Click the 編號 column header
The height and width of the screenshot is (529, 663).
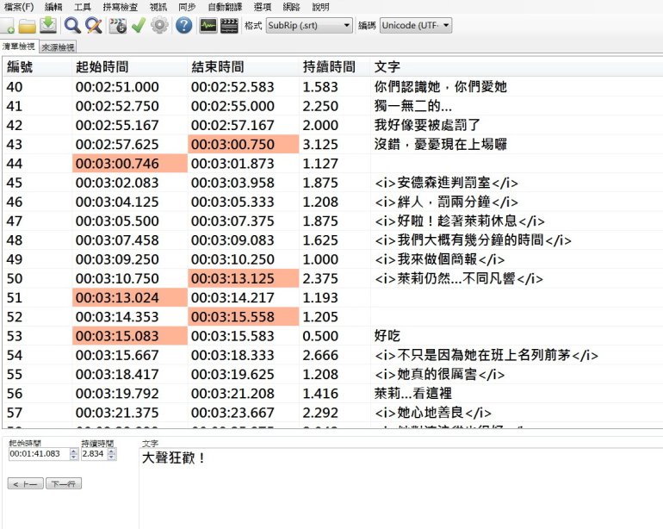37,66
